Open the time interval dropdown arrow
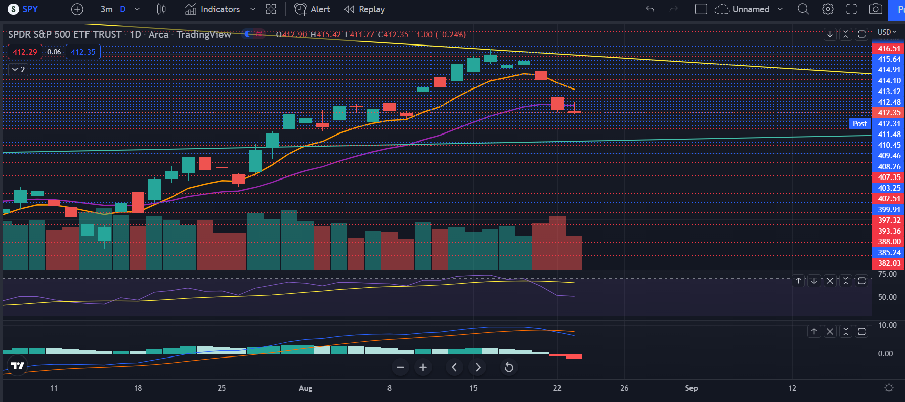The image size is (905, 402). [x=137, y=9]
